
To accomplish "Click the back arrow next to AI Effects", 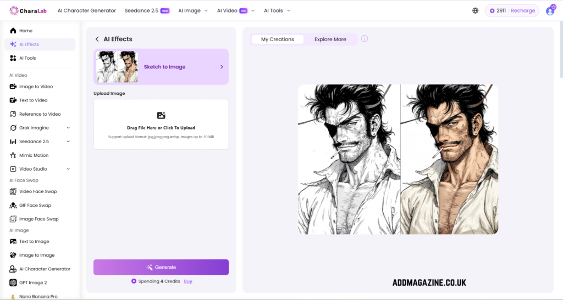I will [x=97, y=39].
